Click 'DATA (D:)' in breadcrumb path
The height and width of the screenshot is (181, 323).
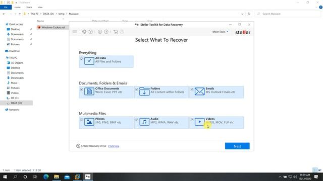point(48,14)
